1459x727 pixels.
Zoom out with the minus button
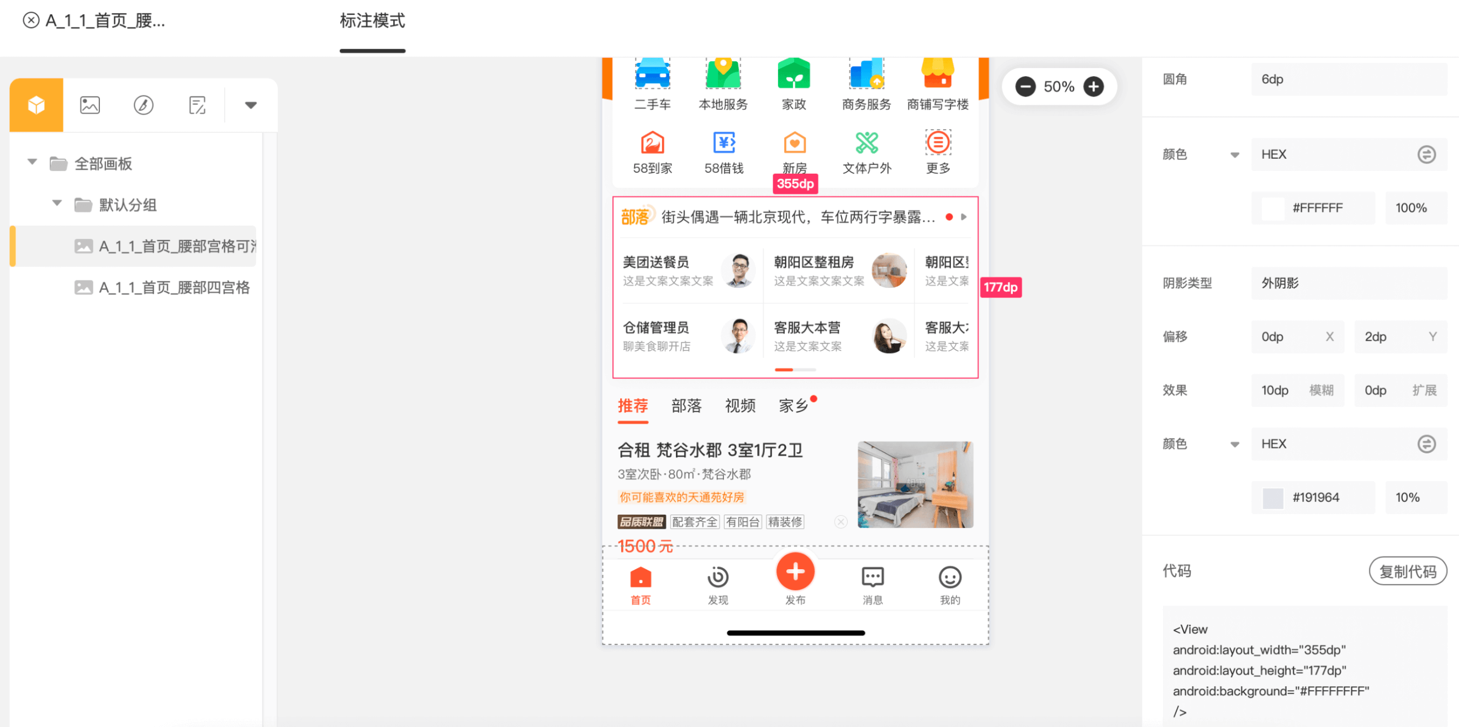pyautogui.click(x=1025, y=87)
